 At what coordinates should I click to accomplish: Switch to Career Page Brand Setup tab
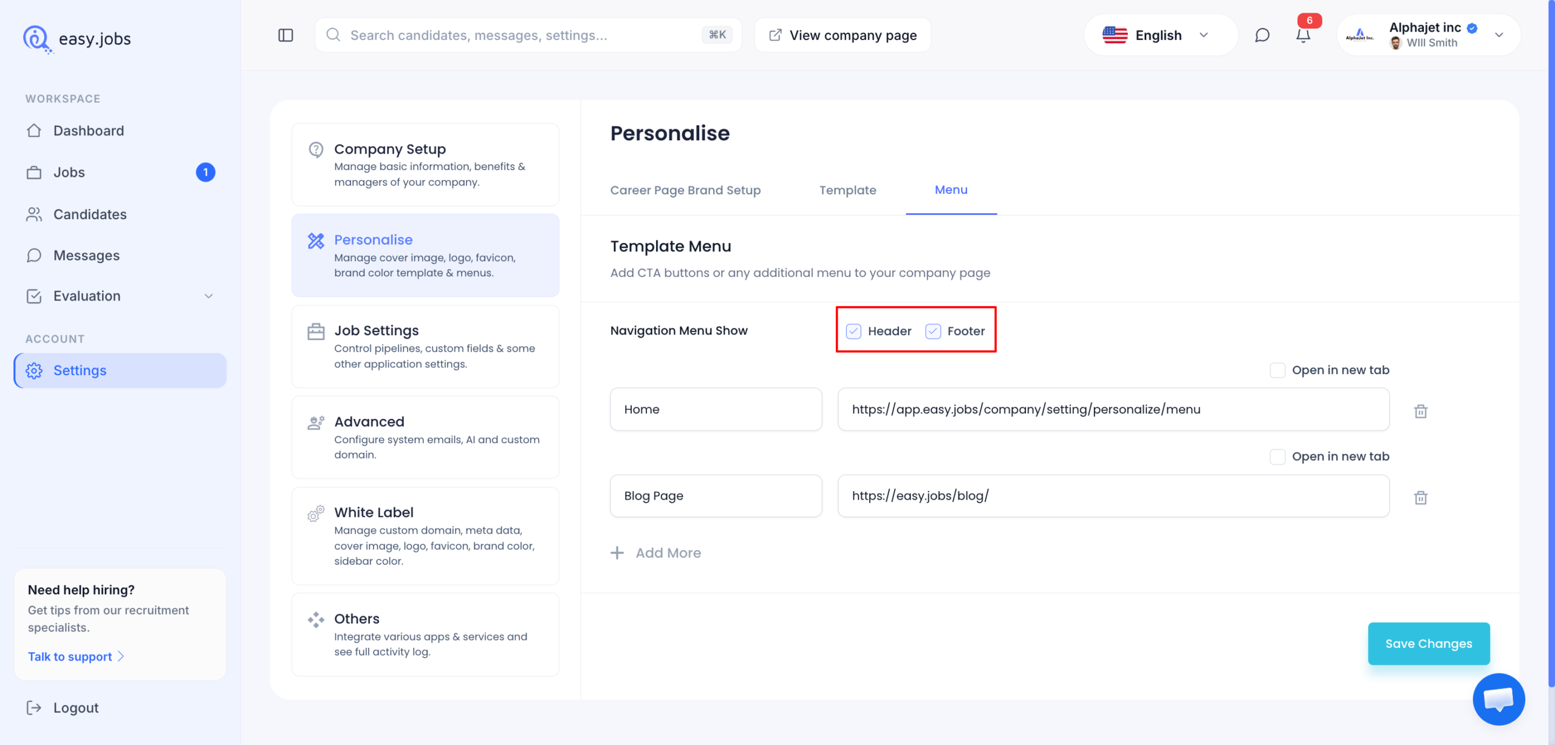point(685,190)
